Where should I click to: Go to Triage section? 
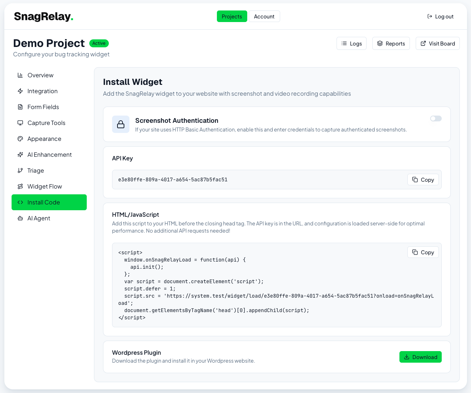point(49,170)
